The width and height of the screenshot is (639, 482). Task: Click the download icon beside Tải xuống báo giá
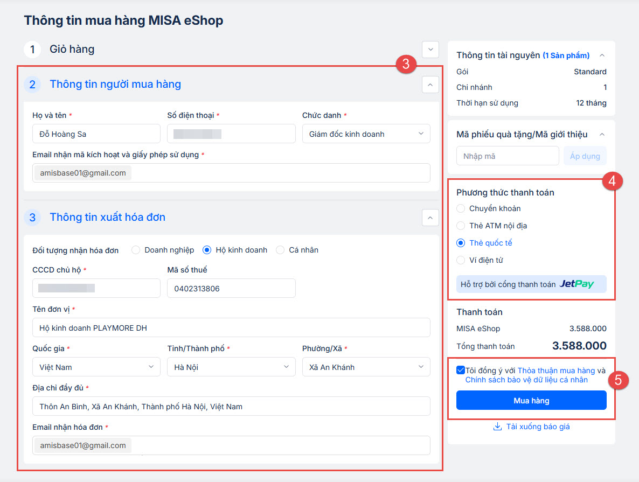[497, 427]
